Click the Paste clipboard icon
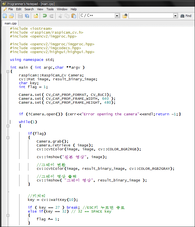 [74, 16]
